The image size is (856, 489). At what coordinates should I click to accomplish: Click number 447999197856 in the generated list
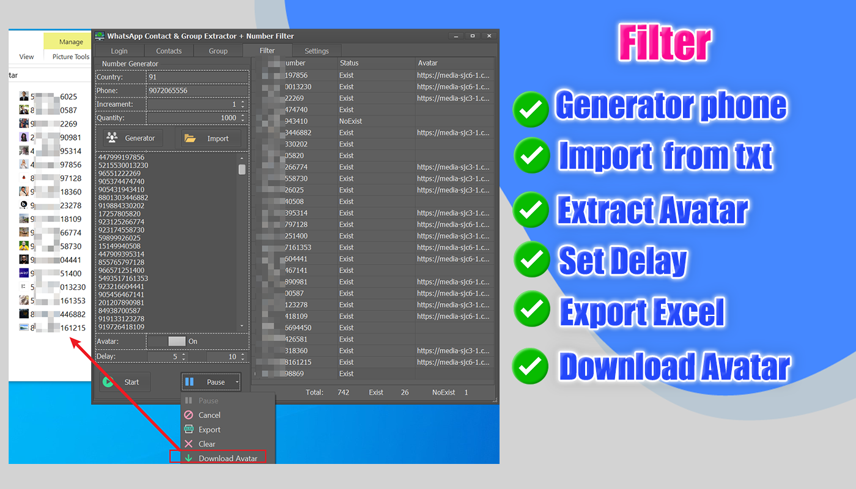pos(122,158)
